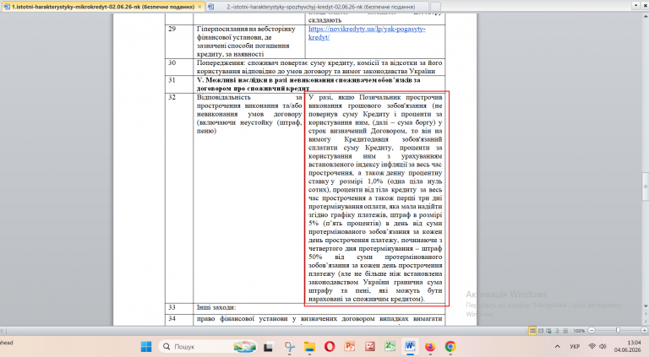Image resolution: width=649 pixels, height=357 pixels.
Task: Open the Windows Start menu
Action: pyautogui.click(x=146, y=346)
